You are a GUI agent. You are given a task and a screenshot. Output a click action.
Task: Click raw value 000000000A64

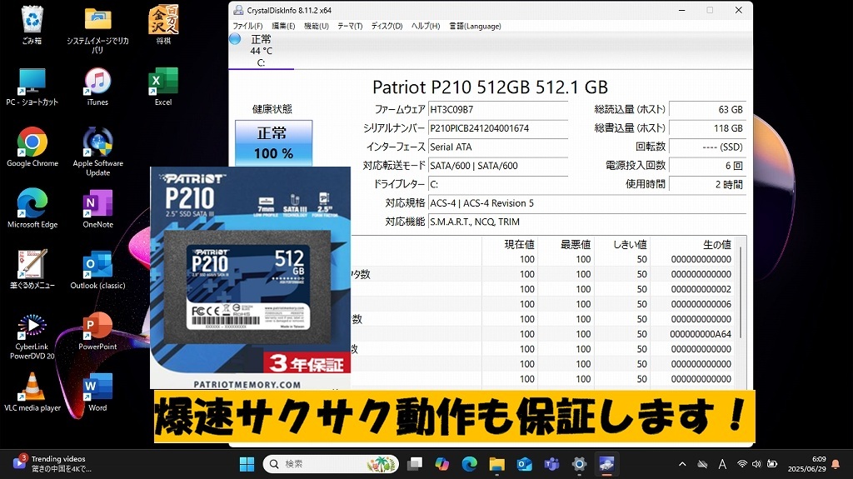(x=701, y=334)
